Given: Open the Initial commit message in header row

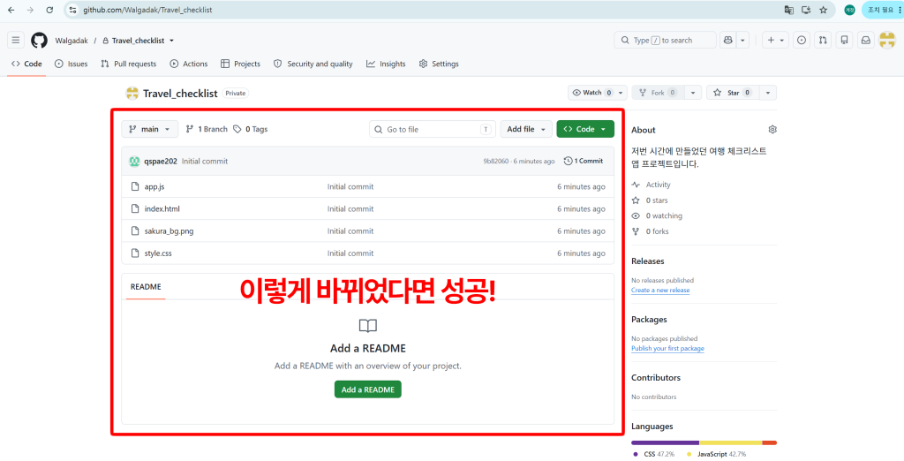Looking at the screenshot, I should tap(205, 162).
